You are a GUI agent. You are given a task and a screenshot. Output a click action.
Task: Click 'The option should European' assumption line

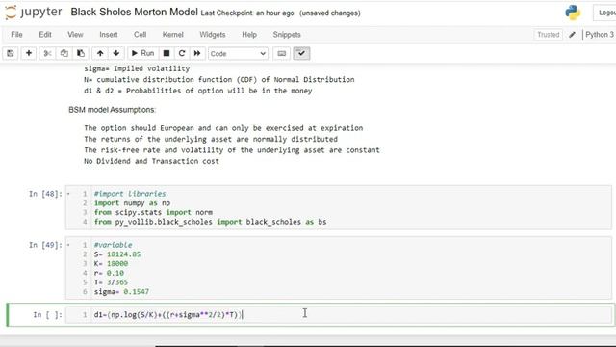(223, 128)
